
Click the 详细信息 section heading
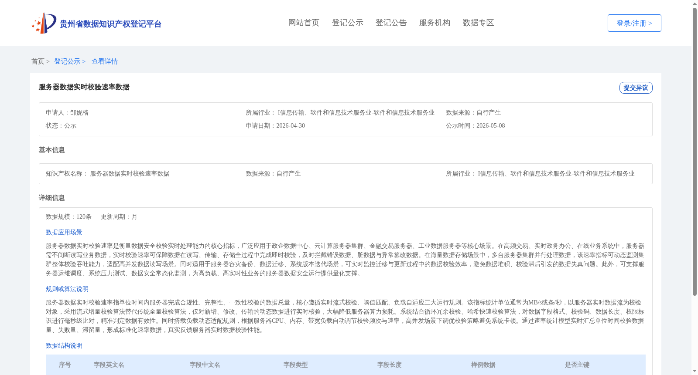(51, 198)
